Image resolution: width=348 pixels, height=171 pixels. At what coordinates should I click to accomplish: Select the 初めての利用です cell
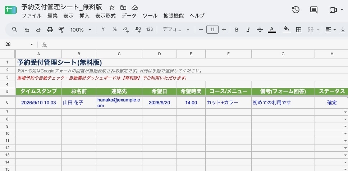pos(283,103)
